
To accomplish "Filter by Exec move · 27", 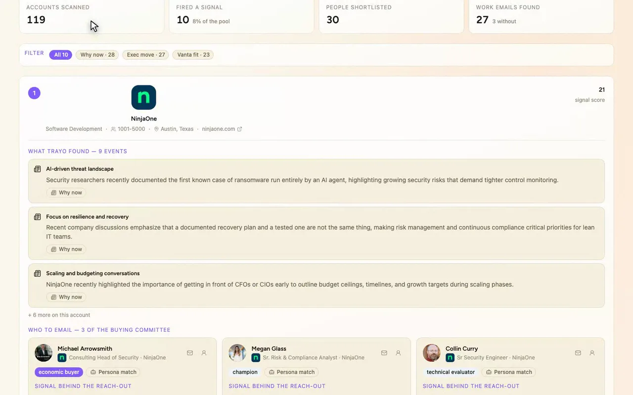I will 146,55.
